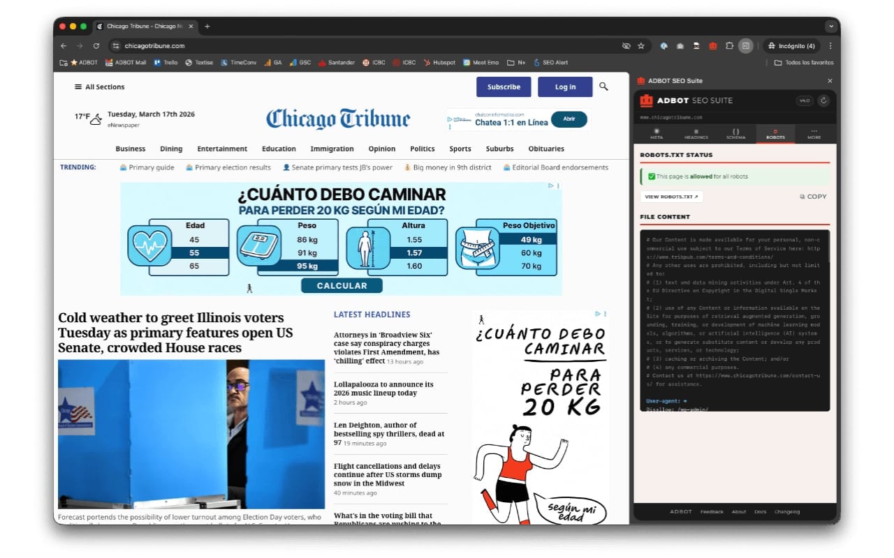894x558 pixels.
Task: Open trending topic Big money in 9th district
Action: pos(447,167)
